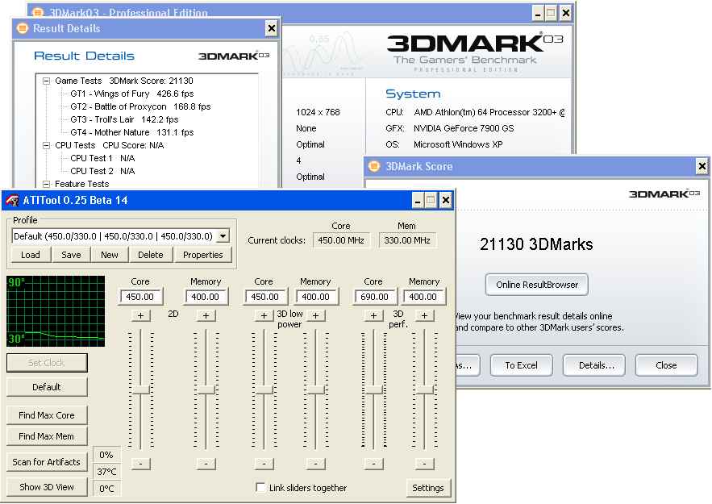This screenshot has height=504, width=712.
Task: Click the 3D perf Core field 690.00
Action: [374, 297]
